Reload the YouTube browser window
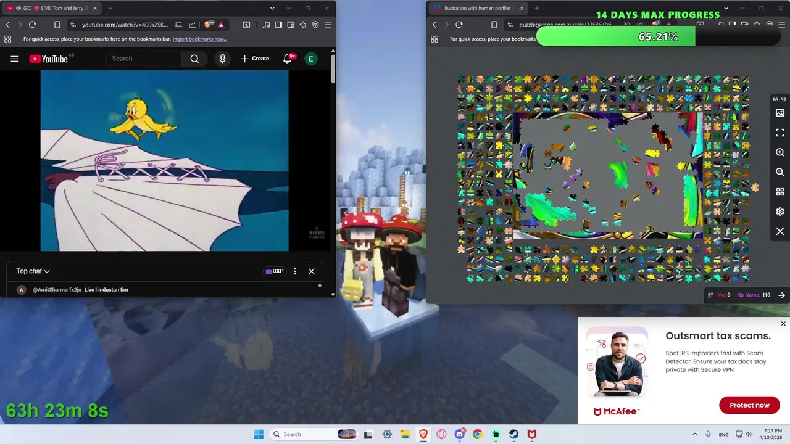 (x=32, y=25)
